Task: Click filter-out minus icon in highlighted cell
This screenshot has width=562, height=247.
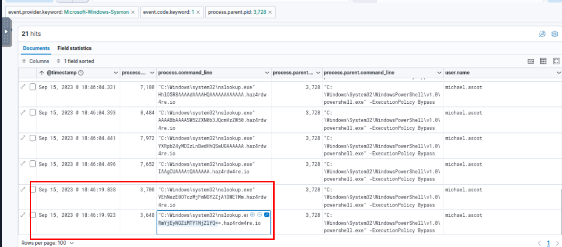Action: (260, 215)
